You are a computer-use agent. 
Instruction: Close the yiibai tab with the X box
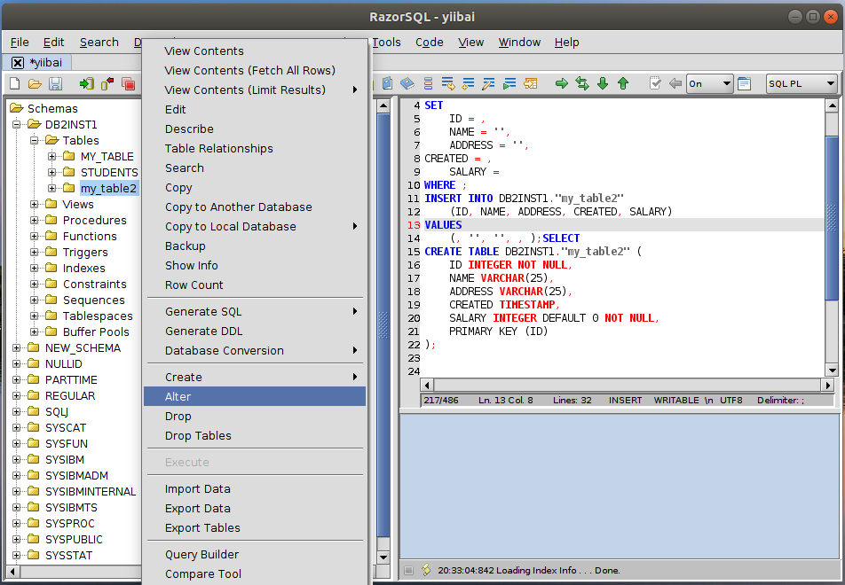point(18,63)
